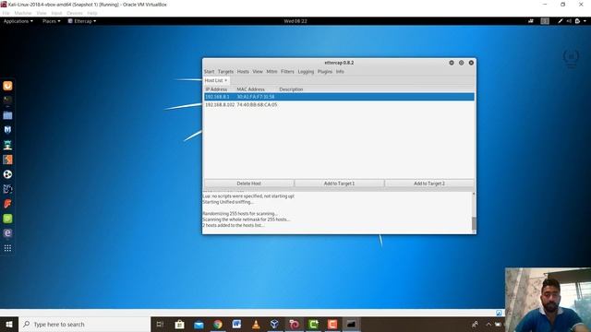
Task: Maximize the ettercap window
Action: (462, 63)
